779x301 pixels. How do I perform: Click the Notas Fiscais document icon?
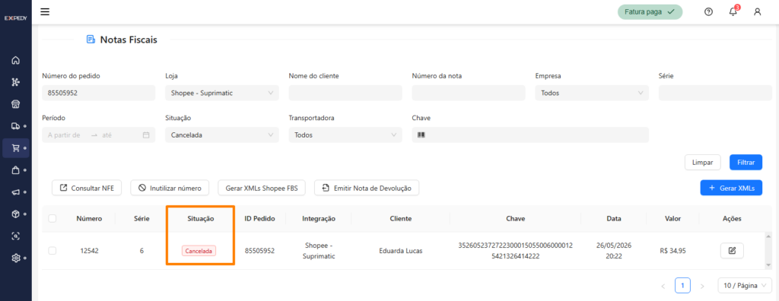coord(91,40)
